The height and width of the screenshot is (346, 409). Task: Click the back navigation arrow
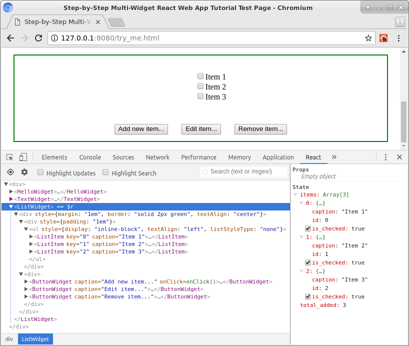pyautogui.click(x=10, y=38)
